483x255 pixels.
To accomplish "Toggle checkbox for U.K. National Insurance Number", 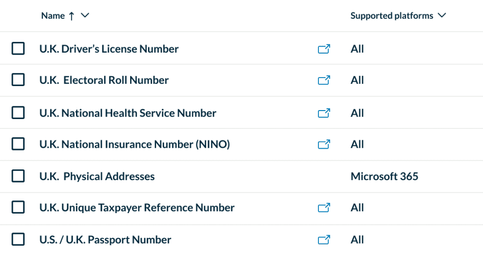I will click(x=18, y=144).
